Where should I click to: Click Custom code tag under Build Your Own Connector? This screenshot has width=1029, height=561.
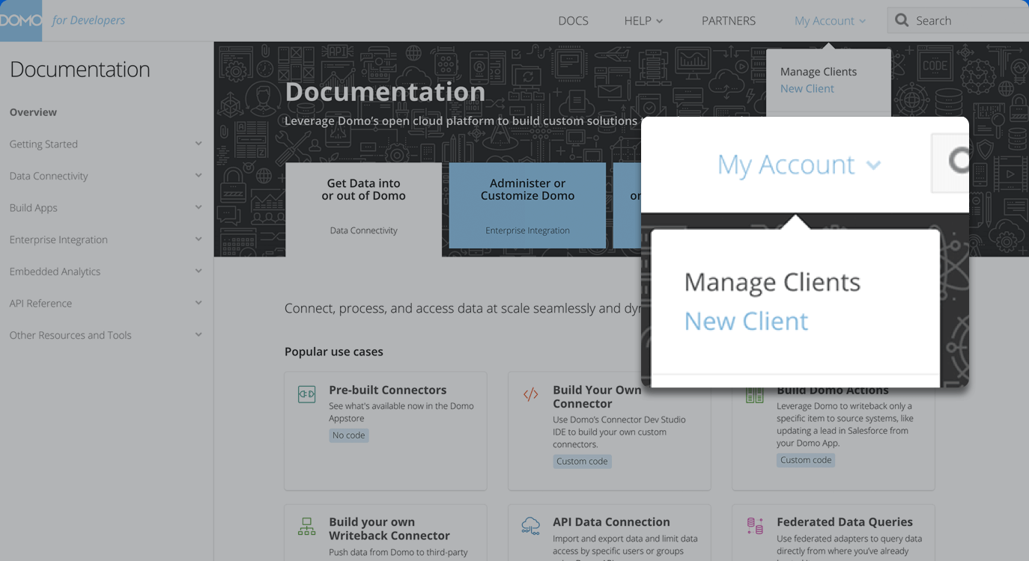click(582, 462)
